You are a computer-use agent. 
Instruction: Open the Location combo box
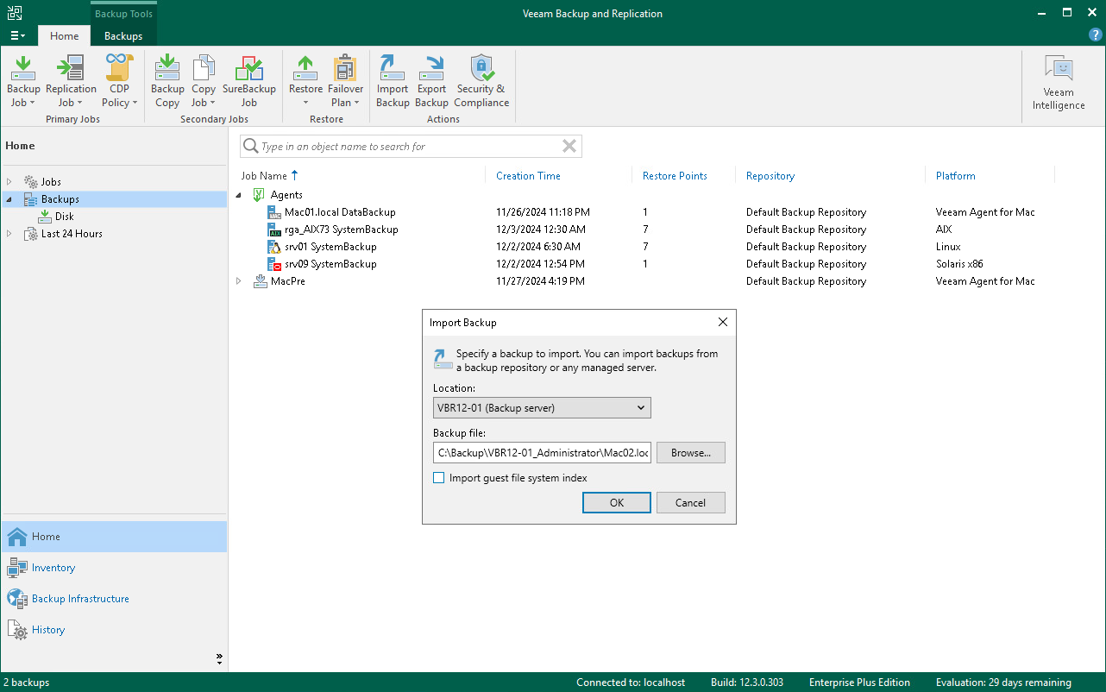coord(542,406)
